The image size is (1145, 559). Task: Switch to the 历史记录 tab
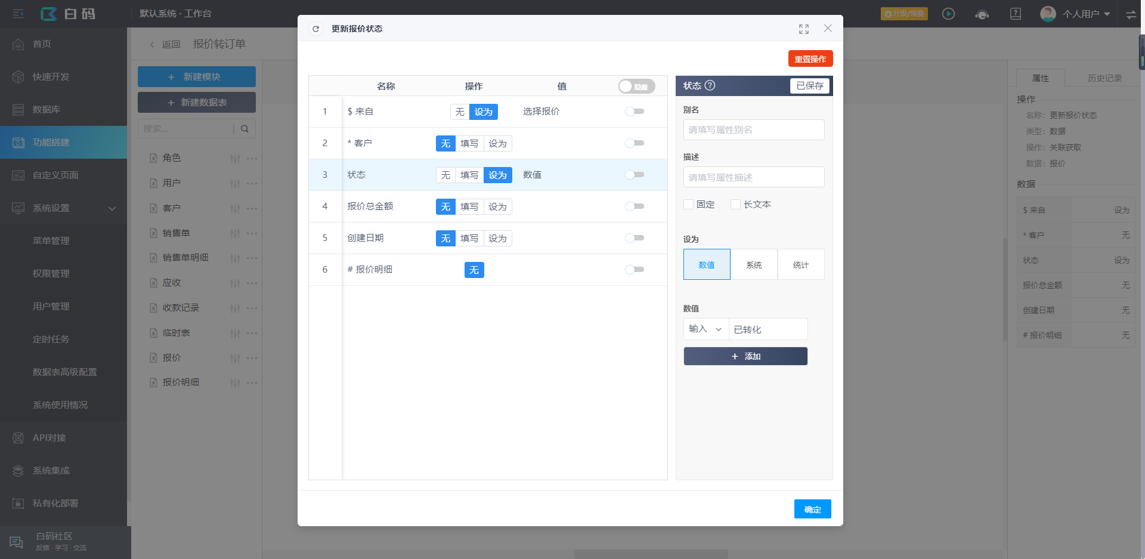(x=1104, y=78)
